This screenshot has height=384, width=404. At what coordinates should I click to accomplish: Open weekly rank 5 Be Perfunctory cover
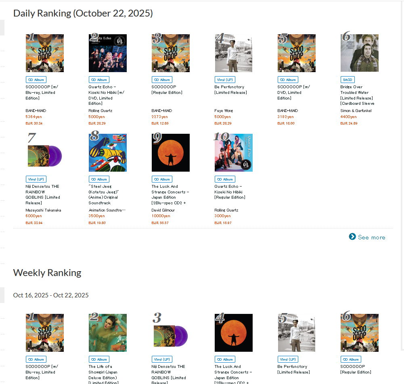[x=297, y=333]
